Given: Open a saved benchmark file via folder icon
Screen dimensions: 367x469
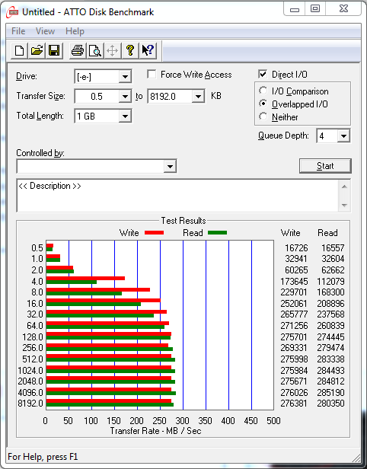Looking at the screenshot, I should pos(37,50).
